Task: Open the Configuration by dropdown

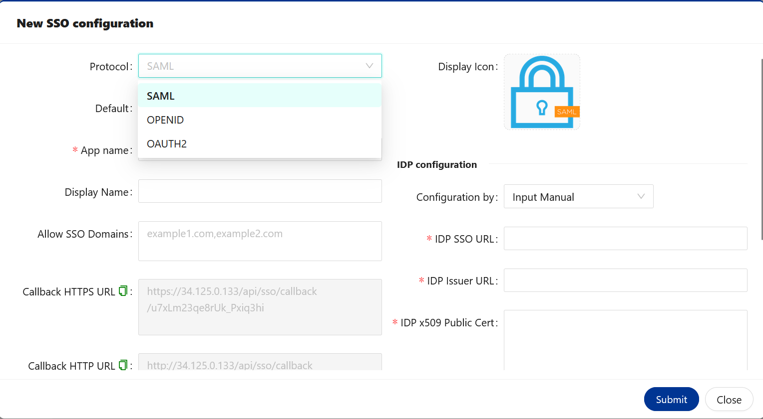Action: click(578, 196)
